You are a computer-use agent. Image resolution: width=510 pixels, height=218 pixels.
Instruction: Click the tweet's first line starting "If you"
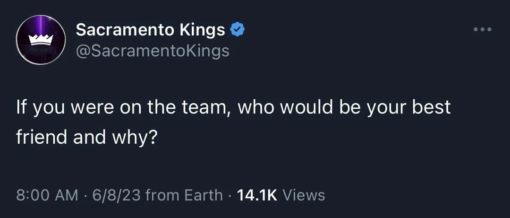pos(233,108)
